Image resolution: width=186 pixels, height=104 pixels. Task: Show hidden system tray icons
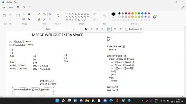pos(142,101)
